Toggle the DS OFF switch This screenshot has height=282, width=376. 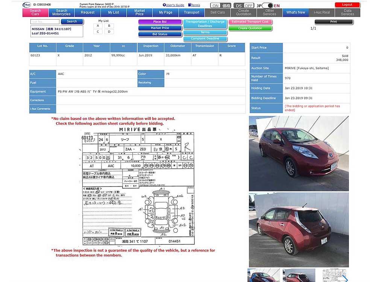244,6
